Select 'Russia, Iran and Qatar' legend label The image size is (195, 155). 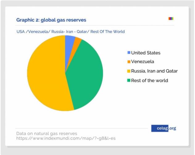click(x=154, y=71)
